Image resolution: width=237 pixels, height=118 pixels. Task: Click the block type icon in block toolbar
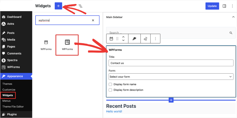click(x=111, y=39)
